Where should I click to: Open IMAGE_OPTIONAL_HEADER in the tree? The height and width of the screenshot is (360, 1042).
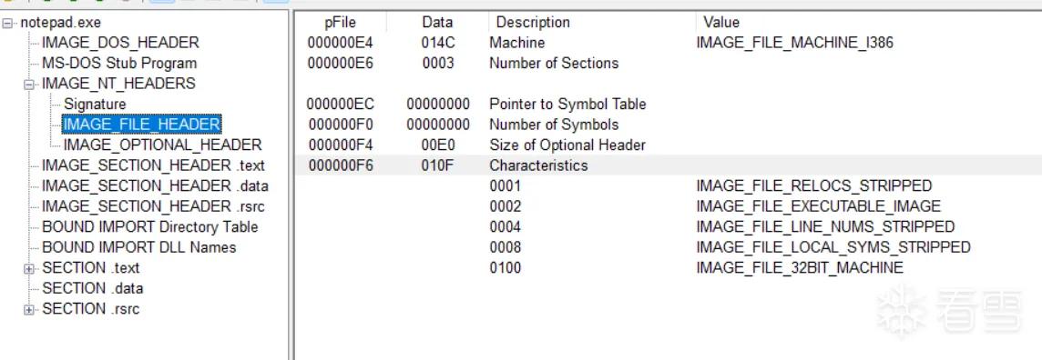(162, 145)
